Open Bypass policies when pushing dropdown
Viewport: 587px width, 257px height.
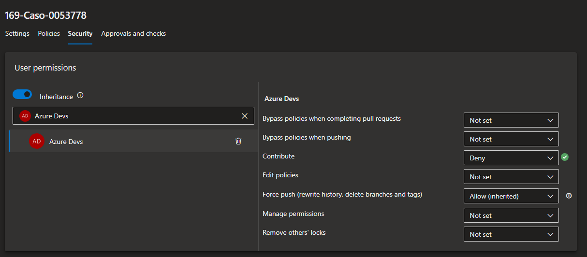[511, 139]
